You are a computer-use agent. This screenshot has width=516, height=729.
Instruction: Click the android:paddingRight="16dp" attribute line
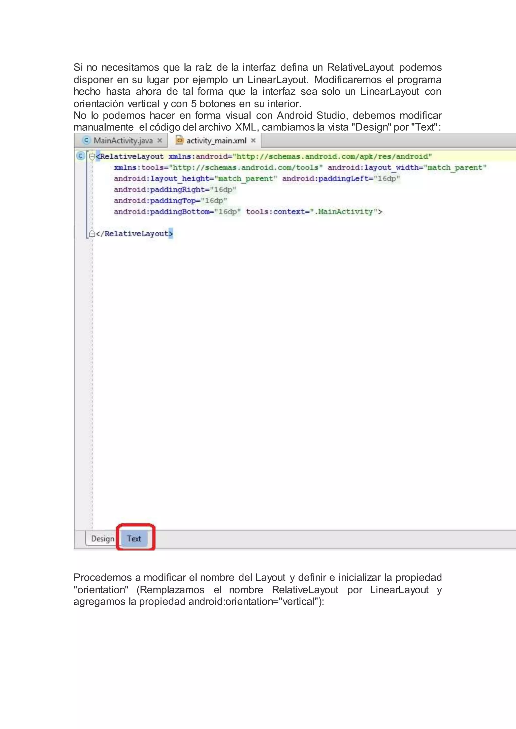pyautogui.click(x=175, y=190)
